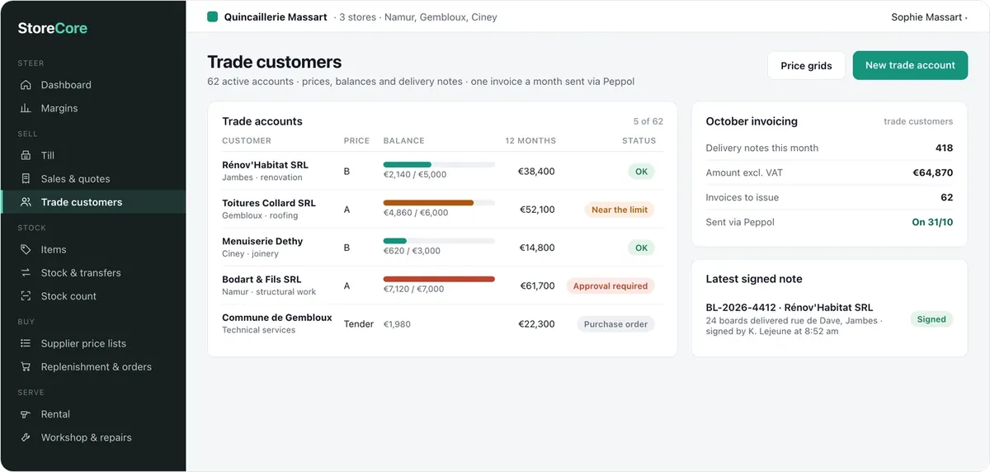The height and width of the screenshot is (472, 990).
Task: Select the Menuiserie Dethy customer
Action: 442,247
